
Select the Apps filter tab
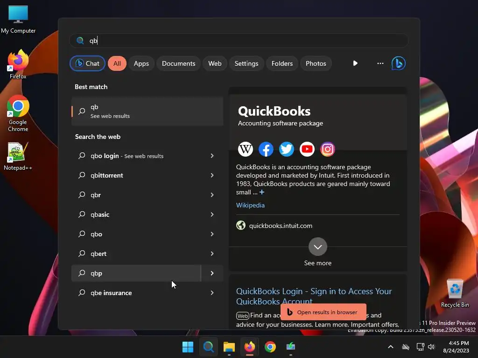pyautogui.click(x=141, y=63)
